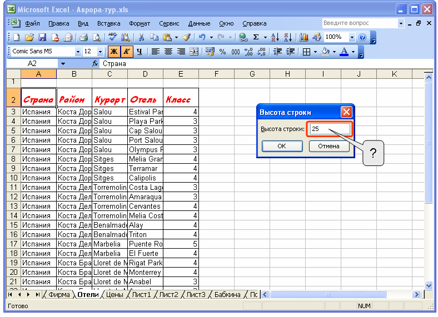Decrease indent icon
Screen dimensions: 438x317
click(277, 52)
